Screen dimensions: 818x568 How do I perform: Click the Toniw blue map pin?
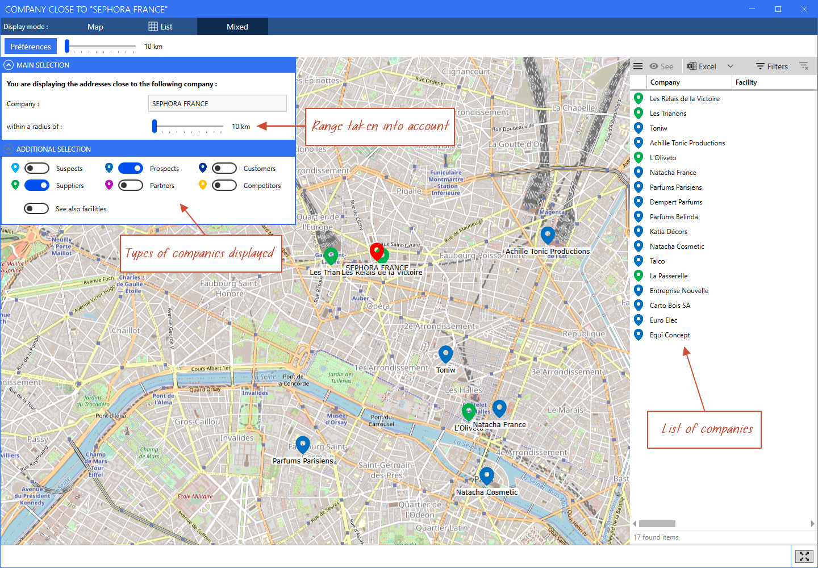446,354
